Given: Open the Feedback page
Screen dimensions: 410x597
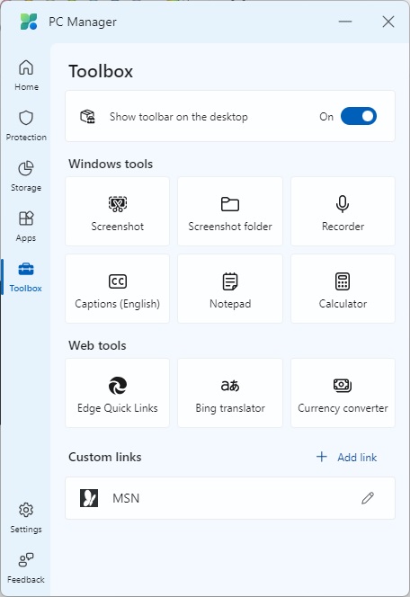Looking at the screenshot, I should (x=26, y=568).
